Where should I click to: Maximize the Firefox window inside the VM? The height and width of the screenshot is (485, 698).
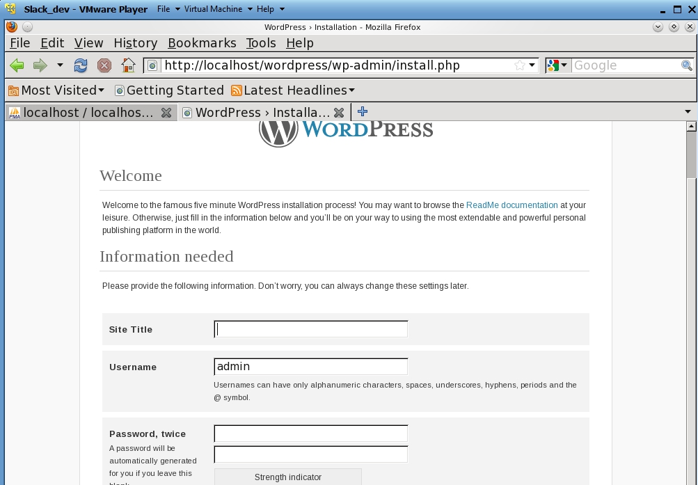point(674,27)
